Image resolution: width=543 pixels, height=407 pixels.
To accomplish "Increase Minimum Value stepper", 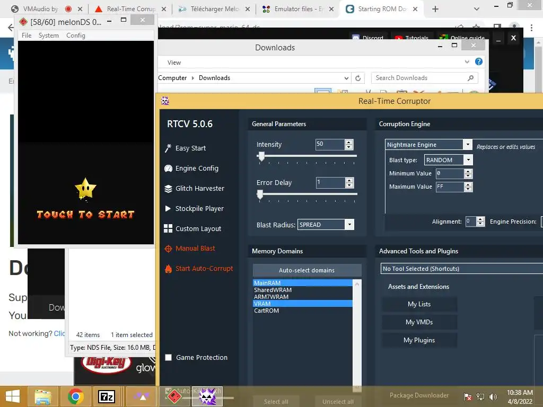I will pos(468,171).
